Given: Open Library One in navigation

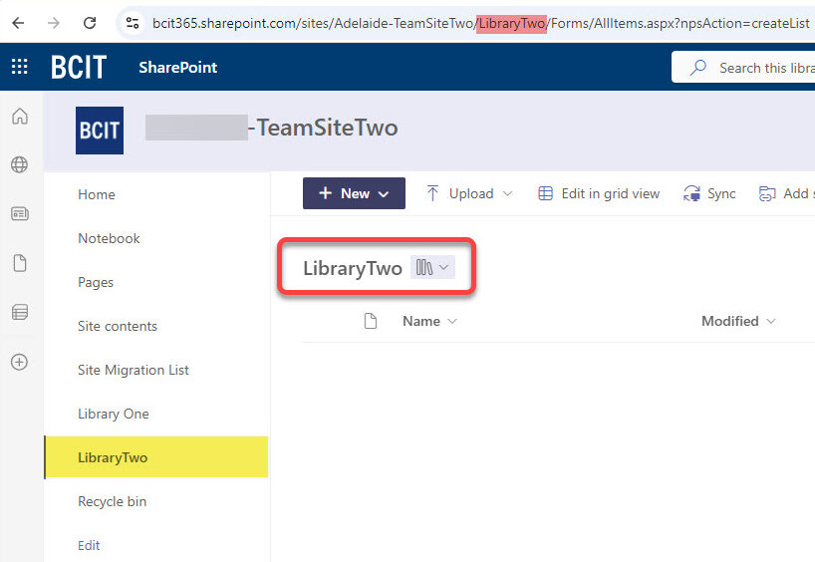Looking at the screenshot, I should click(x=114, y=414).
